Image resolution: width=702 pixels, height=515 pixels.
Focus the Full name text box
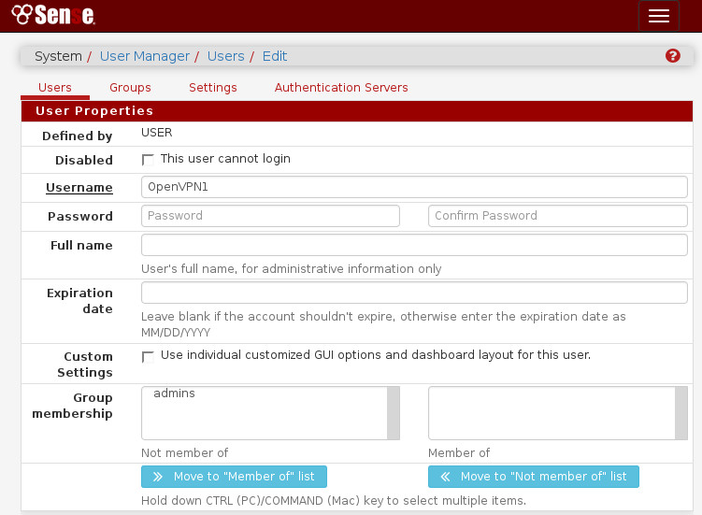click(414, 245)
